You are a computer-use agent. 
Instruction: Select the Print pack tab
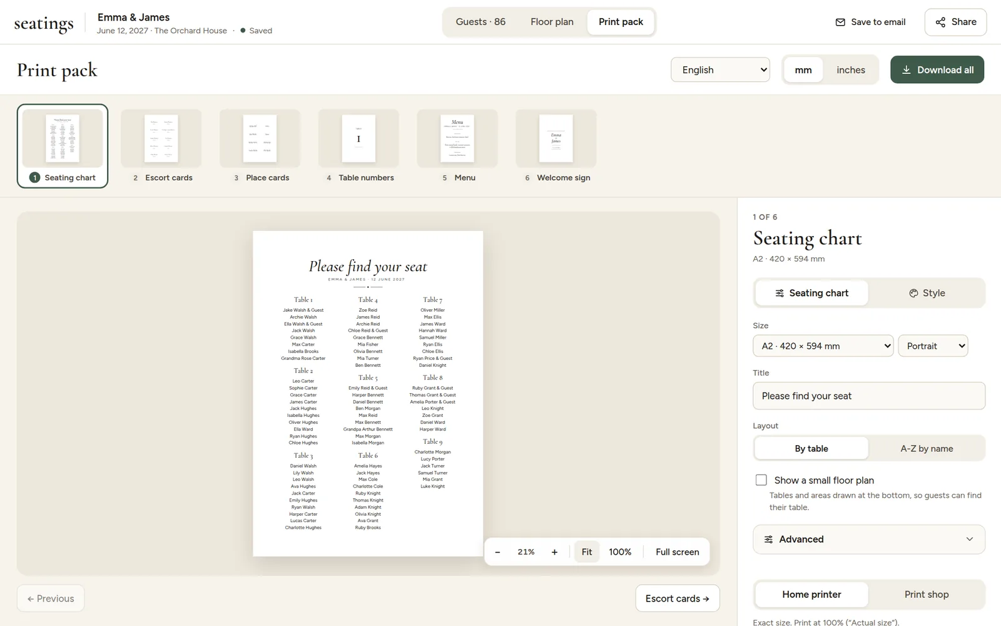pos(621,22)
